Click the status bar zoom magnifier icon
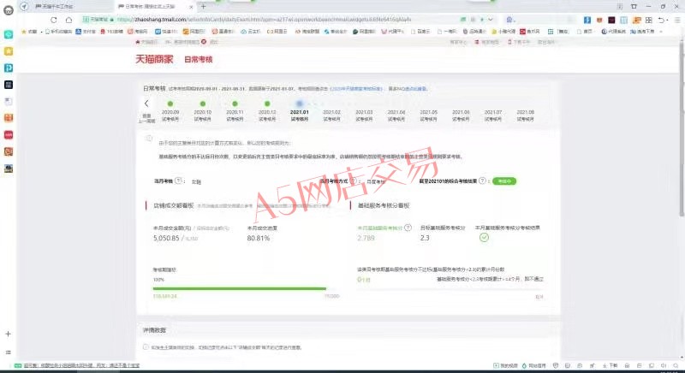The width and height of the screenshot is (685, 373). coord(676,365)
